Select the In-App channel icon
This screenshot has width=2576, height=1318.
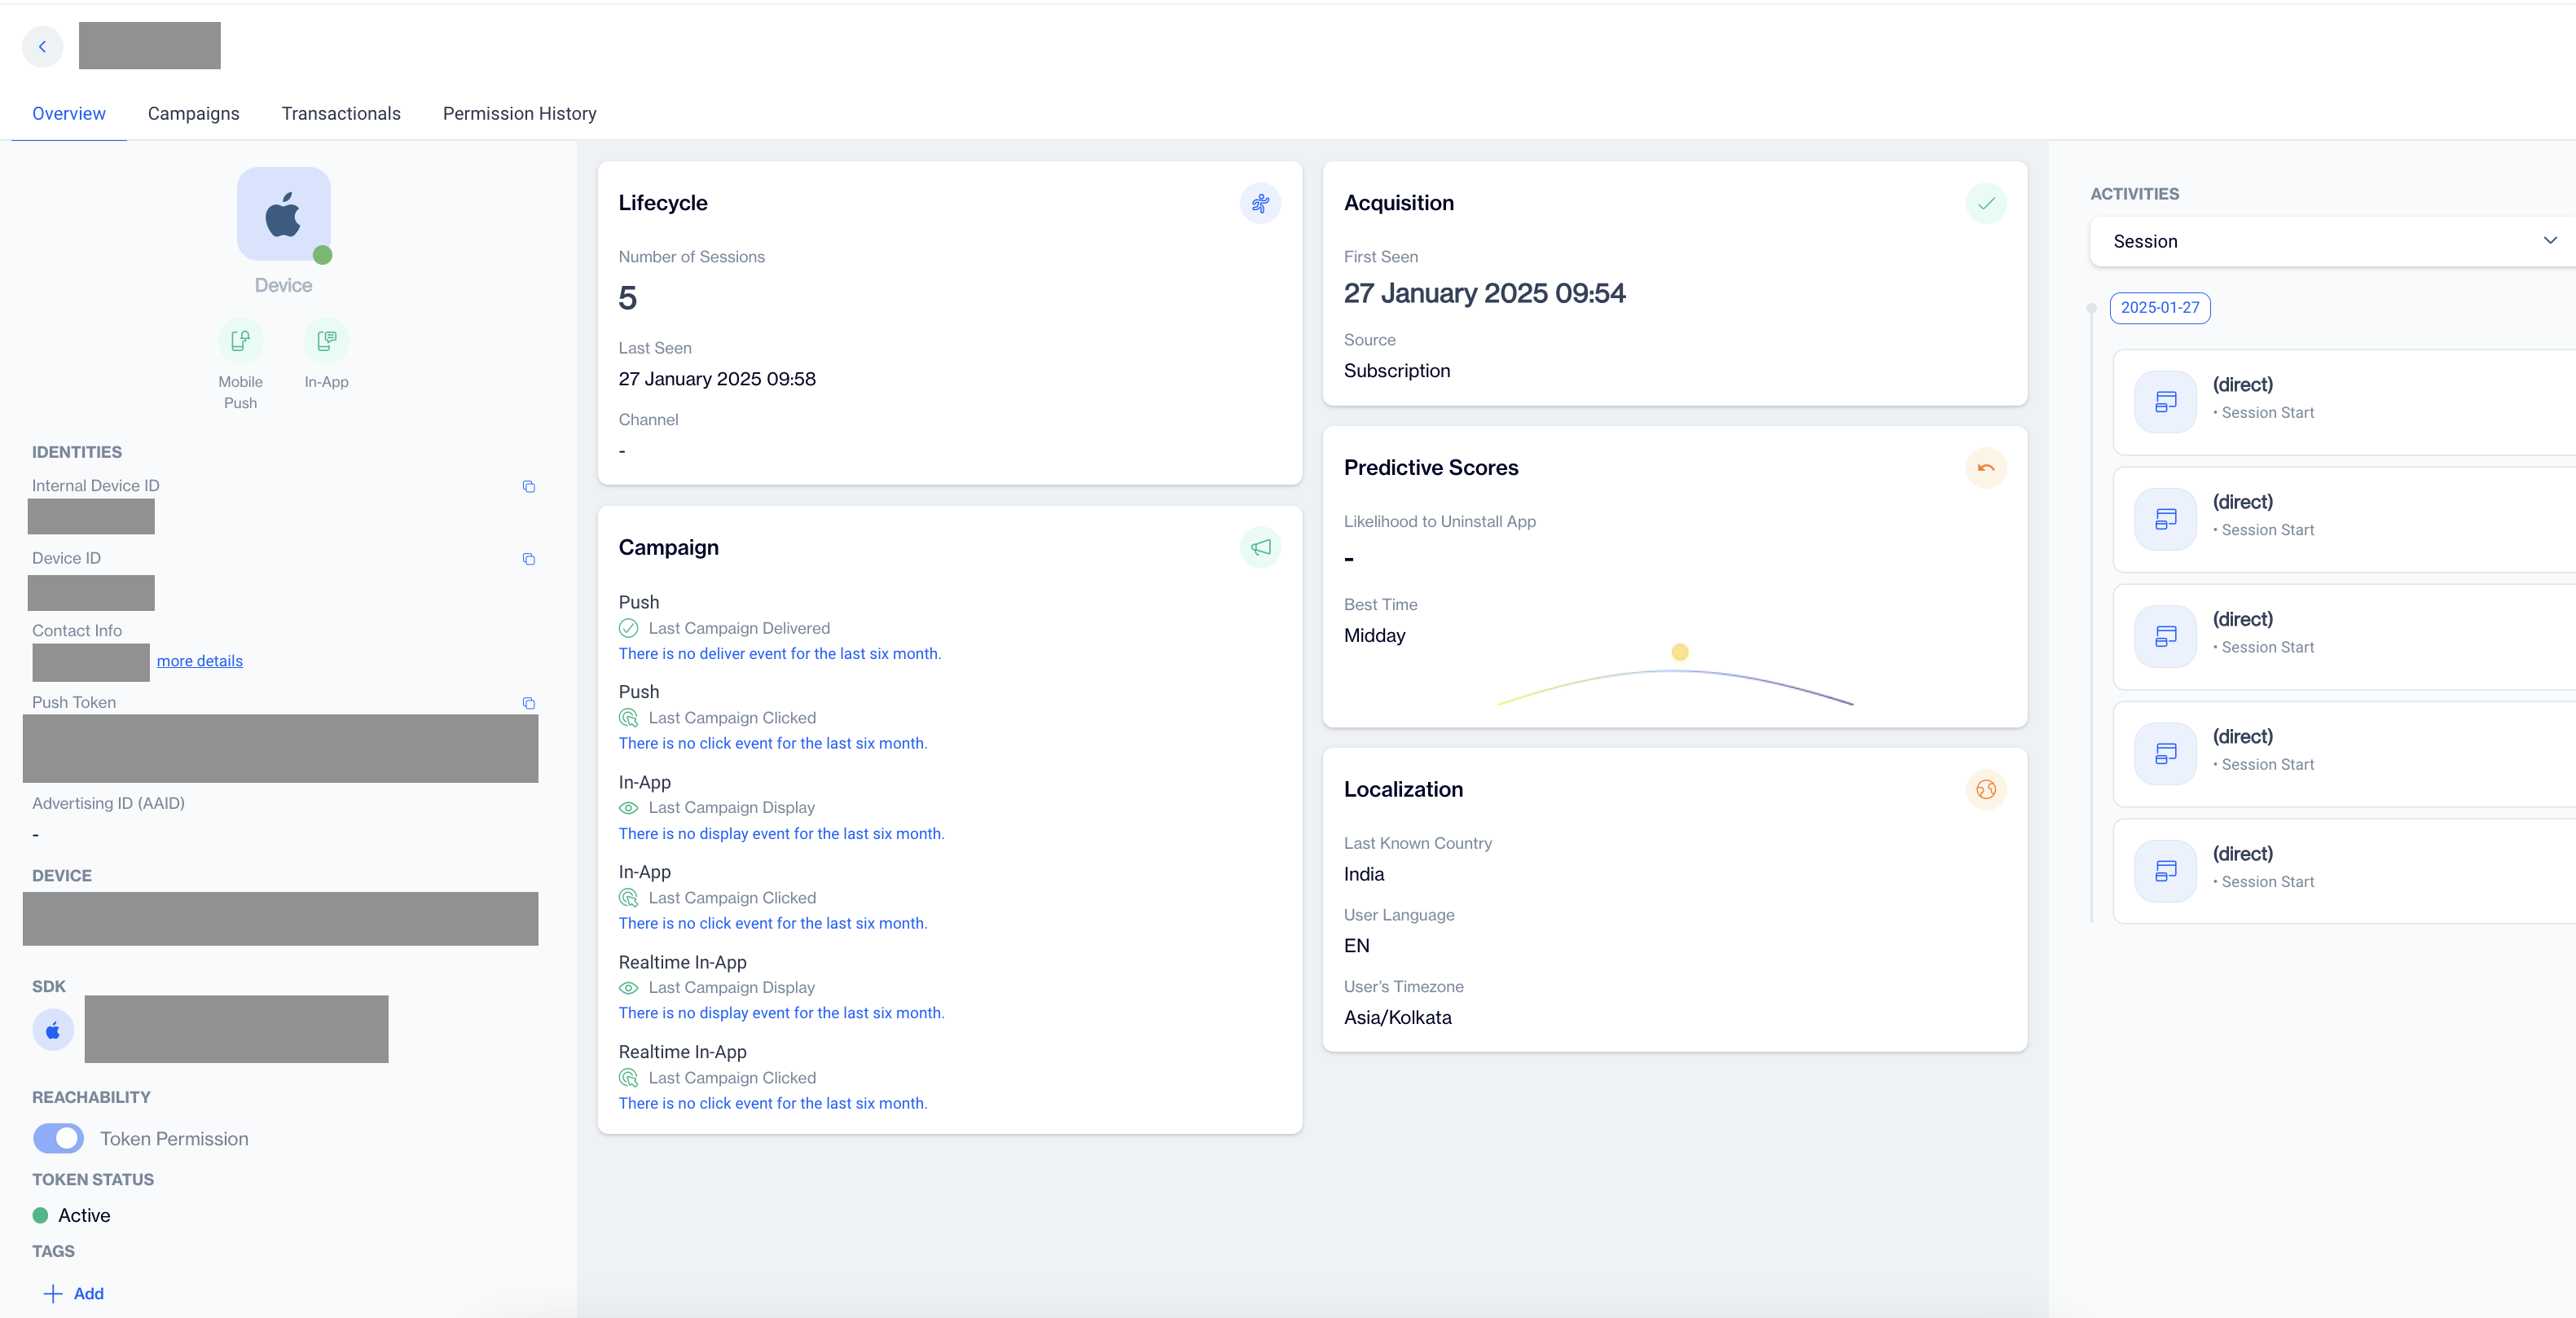coord(327,341)
